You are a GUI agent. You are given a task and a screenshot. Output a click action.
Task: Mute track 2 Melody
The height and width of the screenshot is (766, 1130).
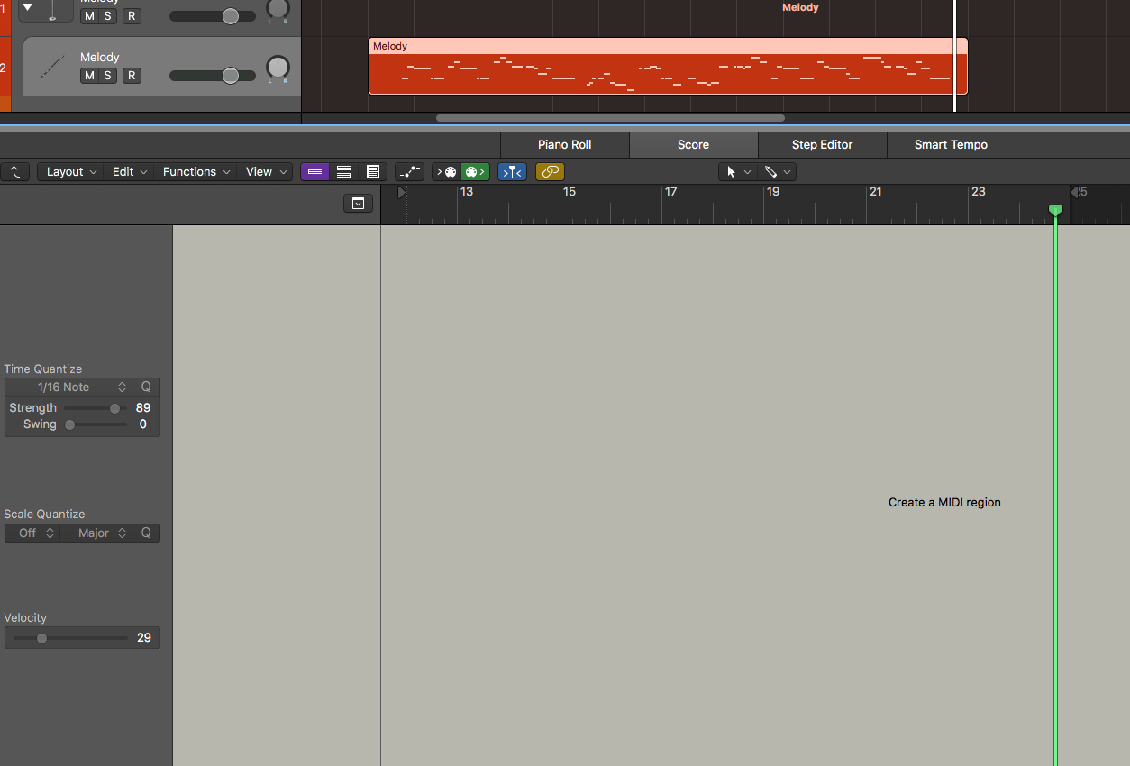point(89,76)
